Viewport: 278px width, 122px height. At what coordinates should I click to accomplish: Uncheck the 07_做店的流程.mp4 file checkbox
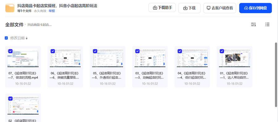[x=10, y=51]
